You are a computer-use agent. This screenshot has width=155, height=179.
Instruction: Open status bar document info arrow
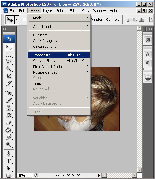pos(99,175)
